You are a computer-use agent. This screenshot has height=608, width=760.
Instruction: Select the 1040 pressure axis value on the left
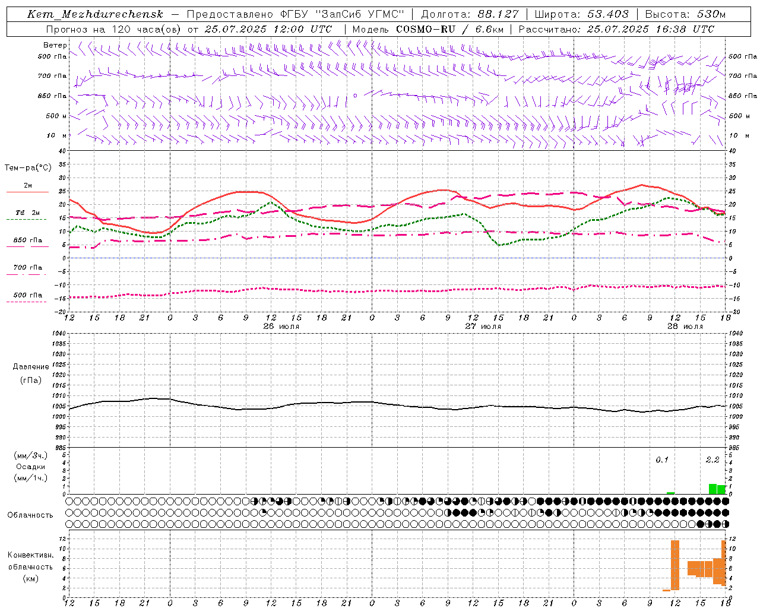[x=58, y=334]
